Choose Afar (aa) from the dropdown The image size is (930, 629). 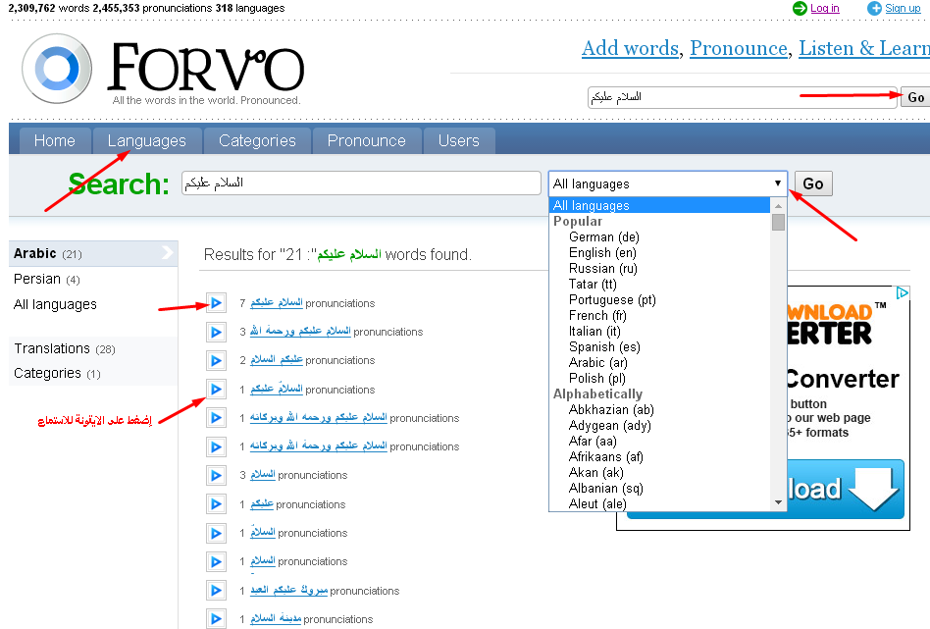click(593, 441)
